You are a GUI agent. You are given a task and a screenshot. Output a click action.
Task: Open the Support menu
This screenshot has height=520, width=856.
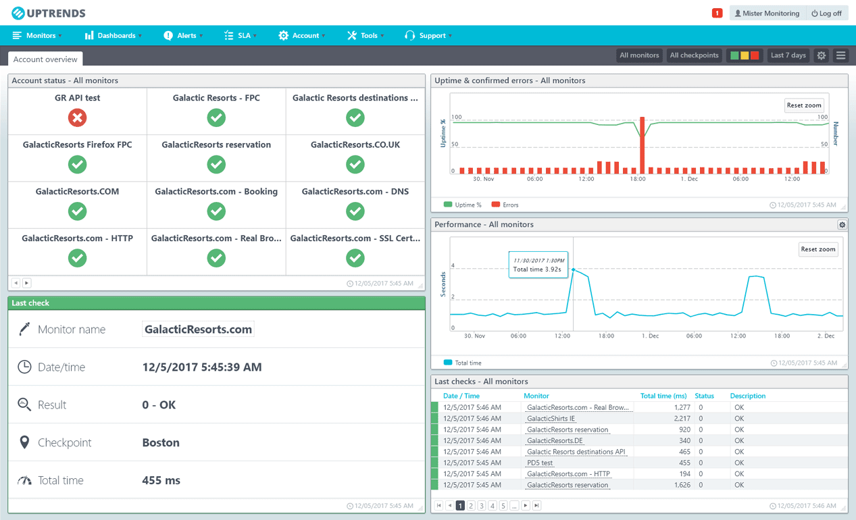pyautogui.click(x=428, y=36)
